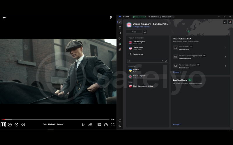
Task: Open the NordVPN notifications bell
Action: coord(230,22)
